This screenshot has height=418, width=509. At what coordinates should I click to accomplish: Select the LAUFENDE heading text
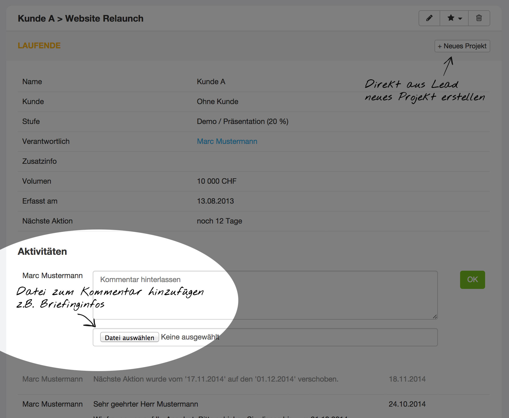[x=39, y=45]
